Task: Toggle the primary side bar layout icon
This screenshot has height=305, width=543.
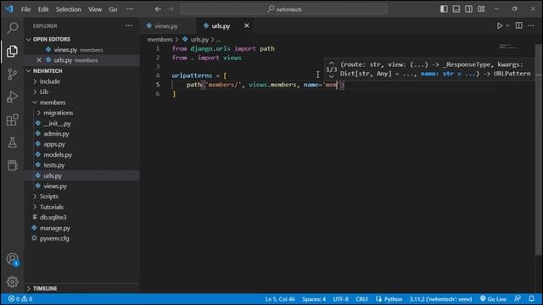Action: (x=444, y=9)
